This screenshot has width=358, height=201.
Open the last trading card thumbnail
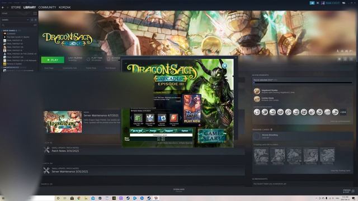pos(327,156)
